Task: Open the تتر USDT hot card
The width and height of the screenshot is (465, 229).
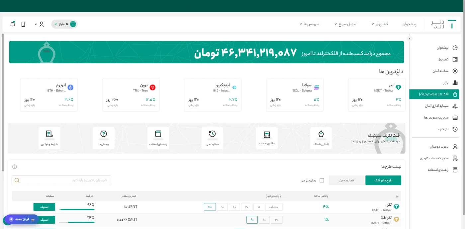Action: tap(377, 95)
